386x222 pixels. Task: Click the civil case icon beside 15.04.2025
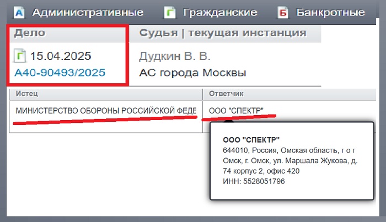19,56
